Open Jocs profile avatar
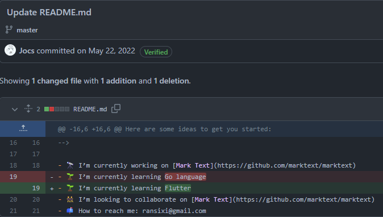383x217 pixels. [10, 50]
